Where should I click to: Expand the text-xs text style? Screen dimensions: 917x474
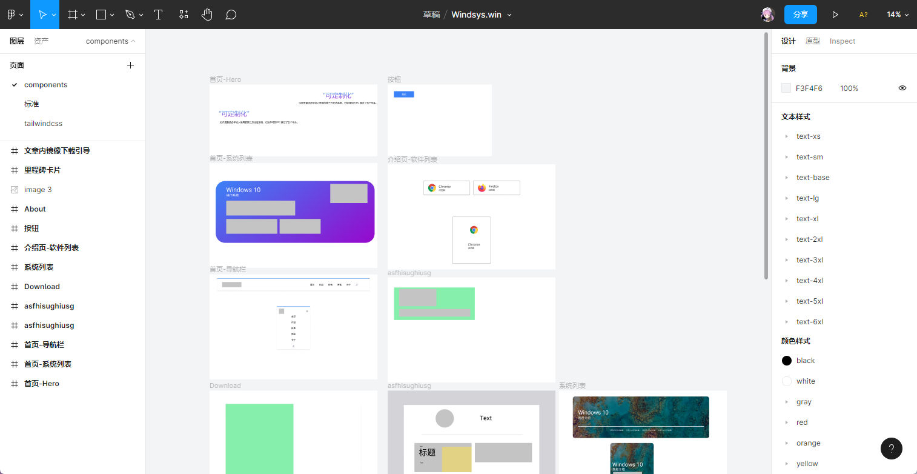[x=787, y=136]
